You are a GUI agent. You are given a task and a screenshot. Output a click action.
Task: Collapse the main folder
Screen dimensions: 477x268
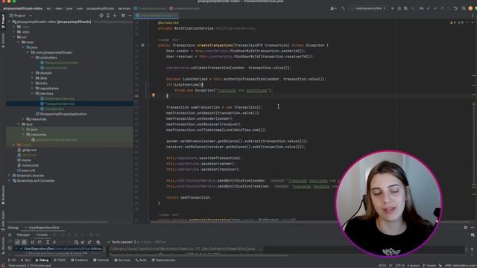pos(19,42)
